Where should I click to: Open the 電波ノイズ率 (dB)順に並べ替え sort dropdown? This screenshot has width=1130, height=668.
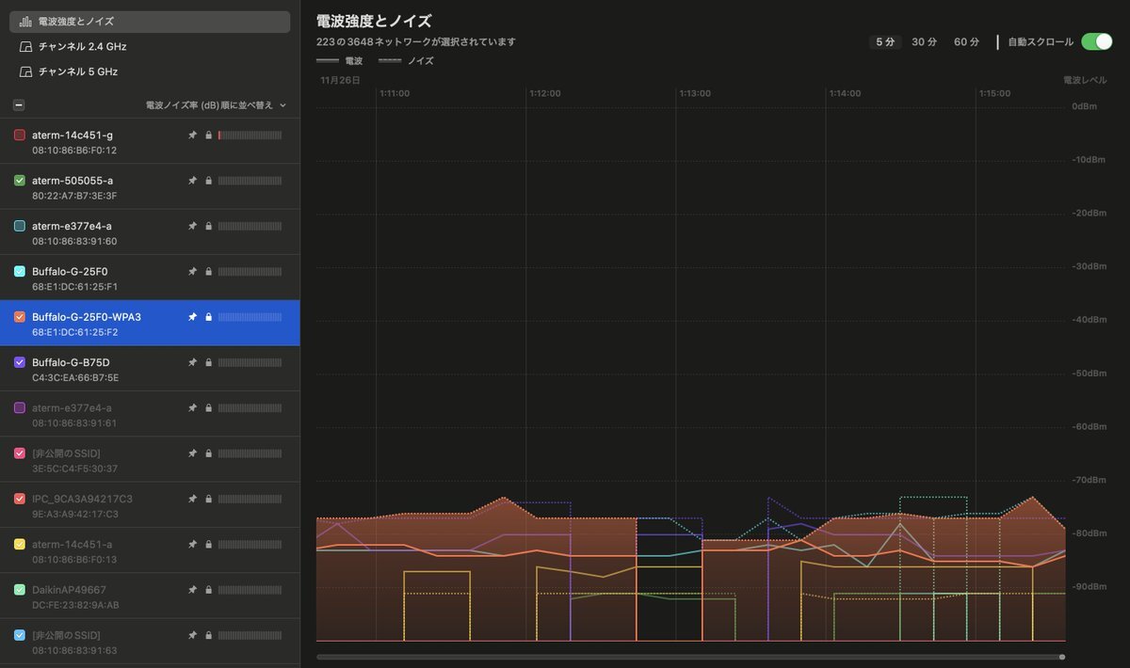(x=216, y=105)
